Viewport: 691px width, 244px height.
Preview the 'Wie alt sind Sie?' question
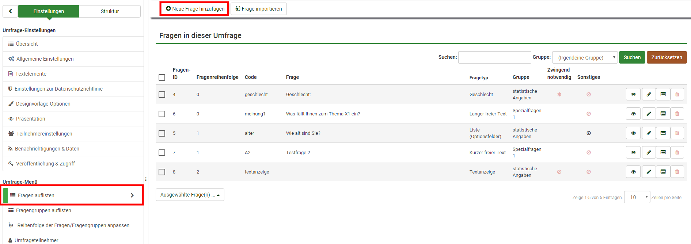(633, 133)
